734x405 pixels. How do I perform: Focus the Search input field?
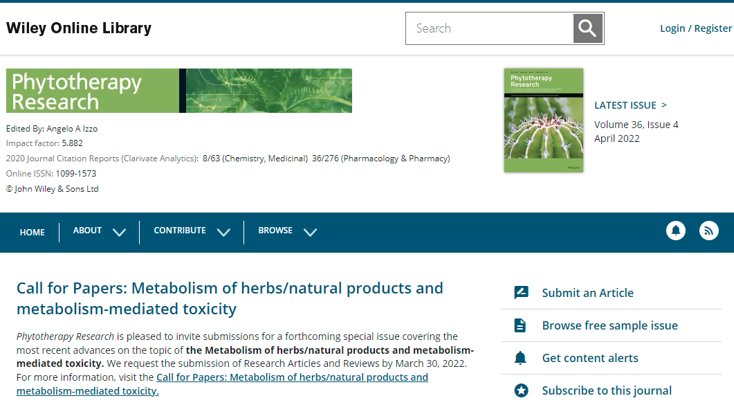click(490, 28)
